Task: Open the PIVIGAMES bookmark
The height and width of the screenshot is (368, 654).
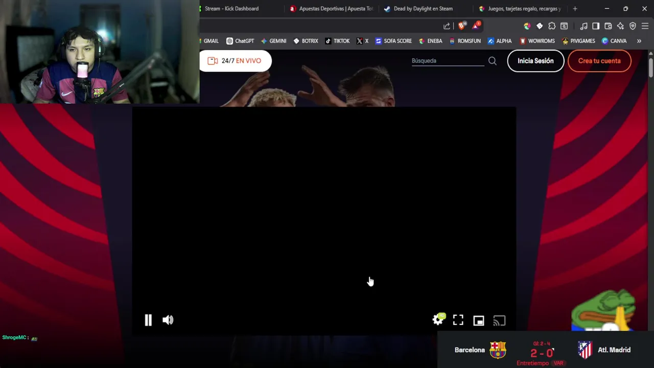Action: coord(578,41)
